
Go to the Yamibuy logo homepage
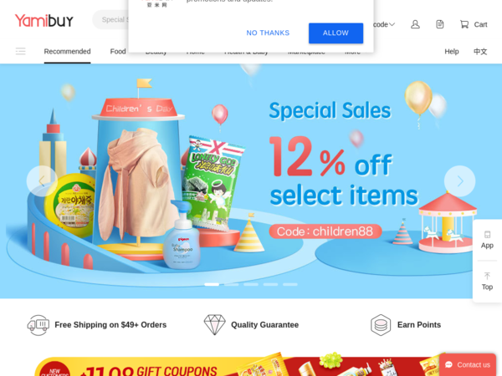point(44,20)
